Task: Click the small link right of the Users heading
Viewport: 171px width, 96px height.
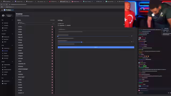Action: 52,20
